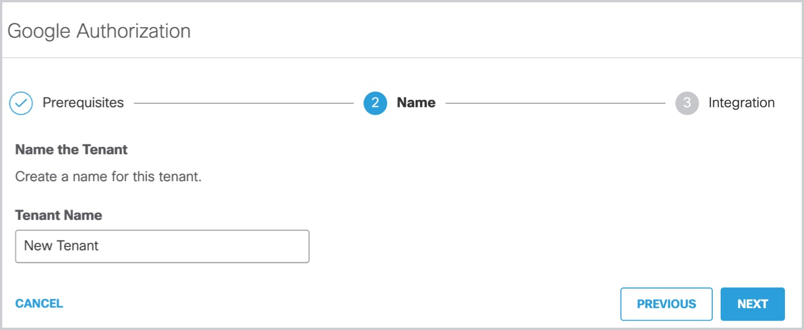Jump to the Integration step label
The image size is (804, 330).
pyautogui.click(x=742, y=103)
